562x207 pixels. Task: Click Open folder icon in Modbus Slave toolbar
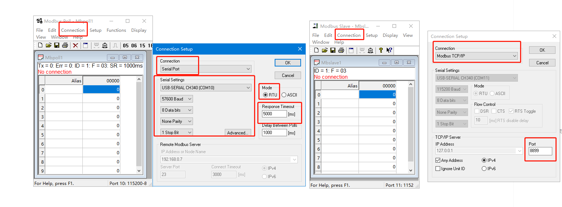(x=325, y=50)
